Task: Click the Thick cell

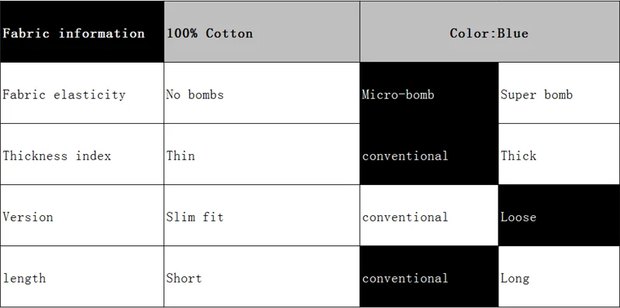Action: click(x=559, y=154)
